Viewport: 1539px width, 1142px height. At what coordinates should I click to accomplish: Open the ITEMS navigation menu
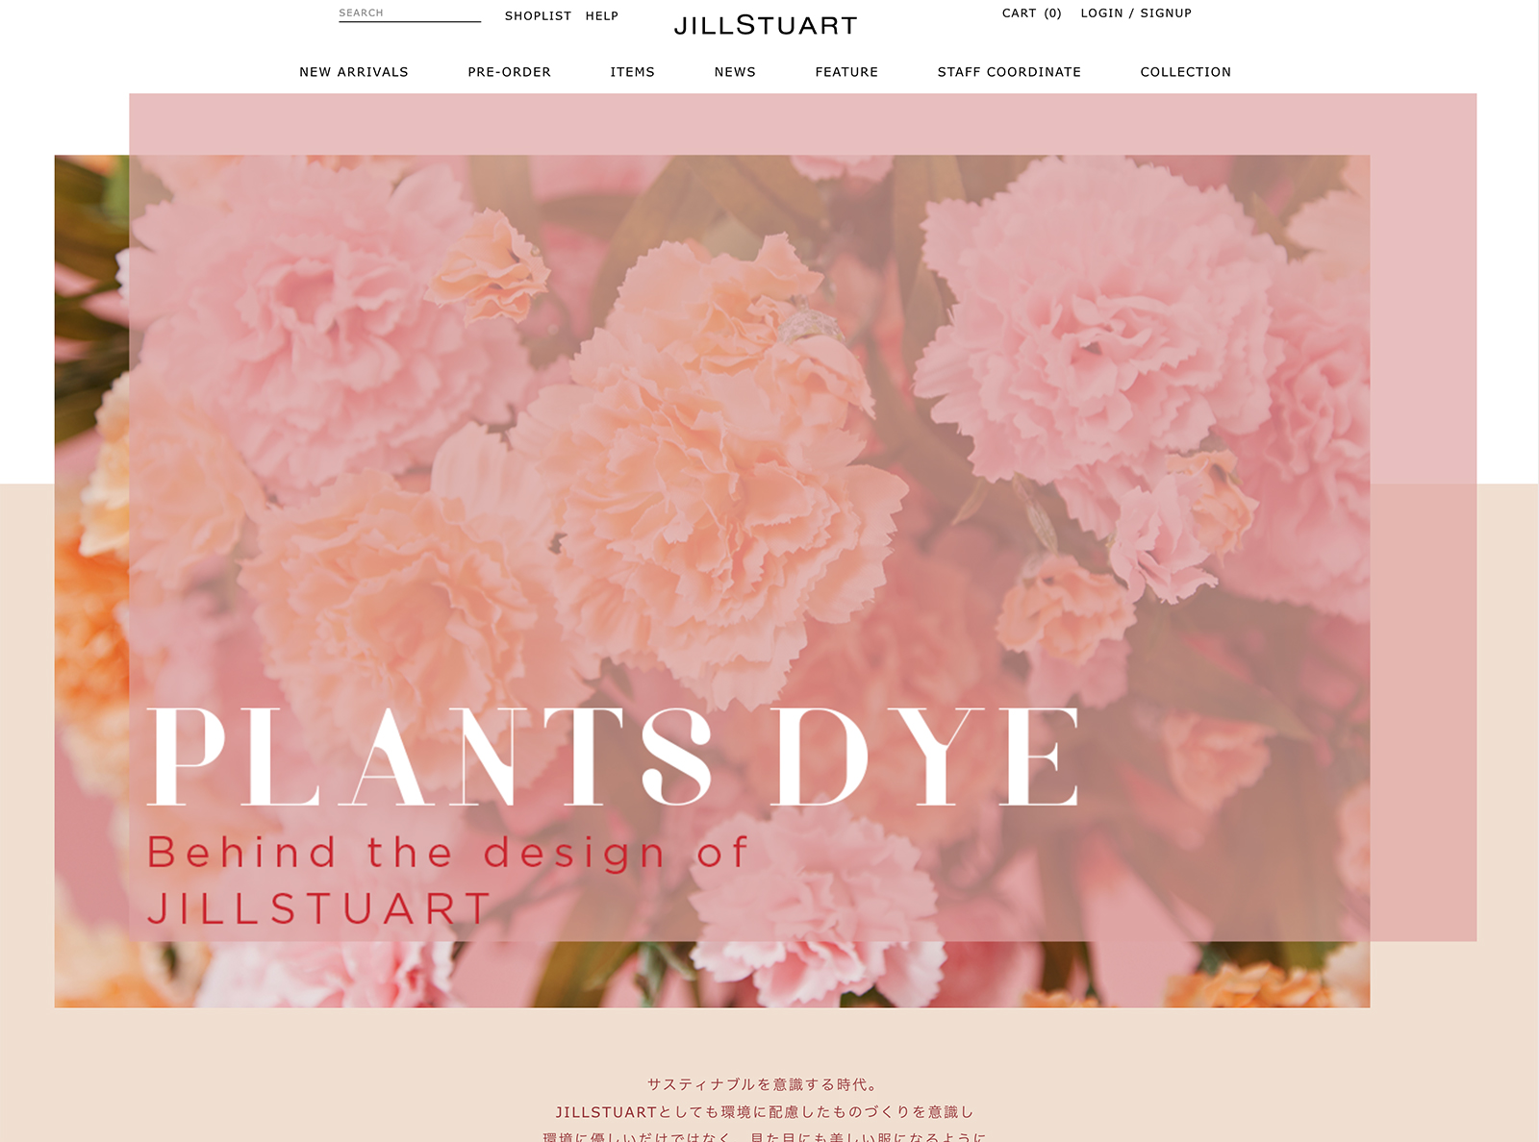coord(632,72)
